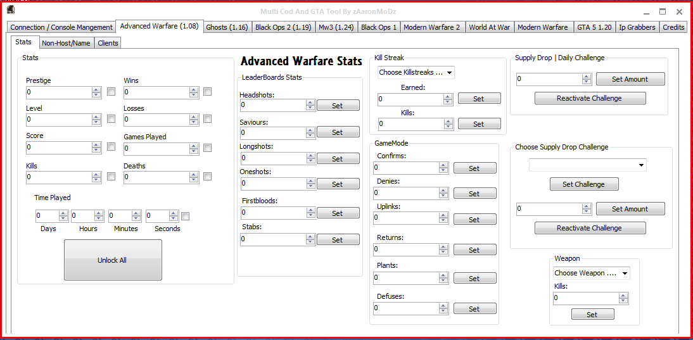Image resolution: width=693 pixels, height=340 pixels.
Task: Select the Non-Host/Name sub-tab
Action: (x=67, y=43)
